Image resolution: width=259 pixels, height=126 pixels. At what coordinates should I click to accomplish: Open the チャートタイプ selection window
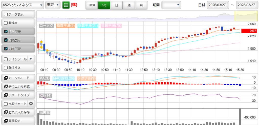[x=18, y=95]
